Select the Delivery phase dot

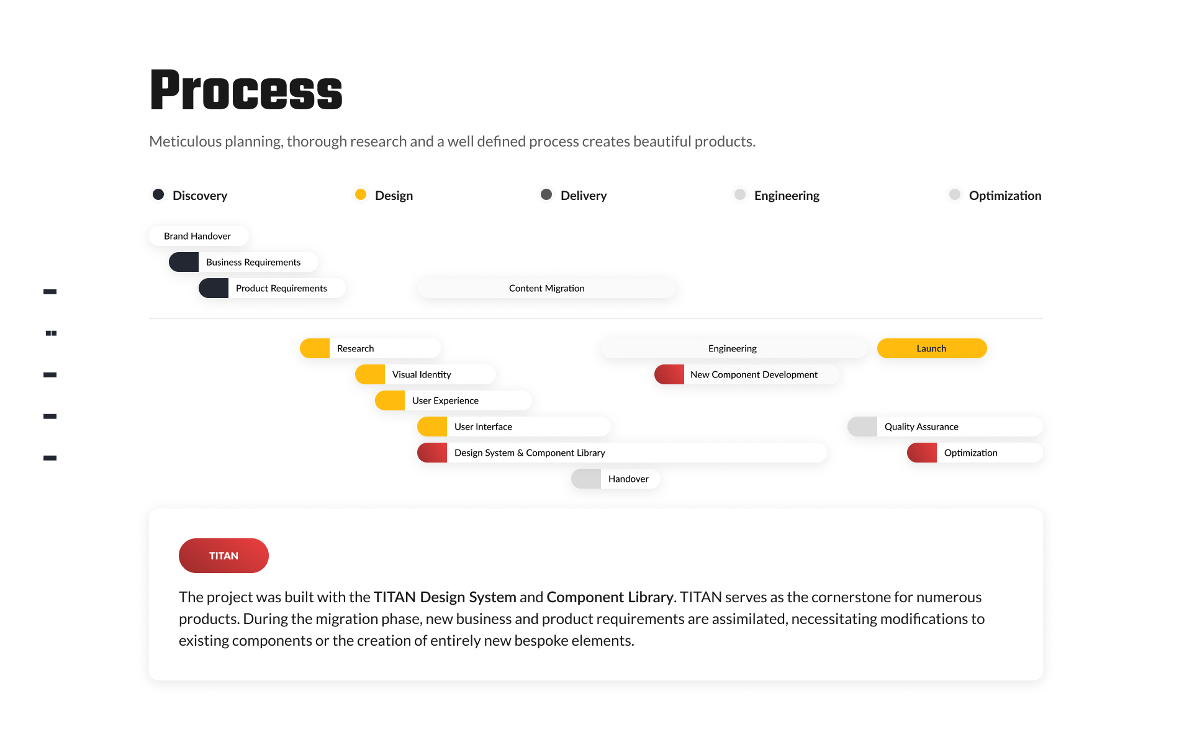pos(546,195)
